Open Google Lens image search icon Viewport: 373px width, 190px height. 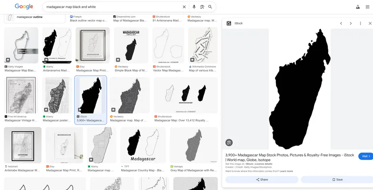point(202,7)
